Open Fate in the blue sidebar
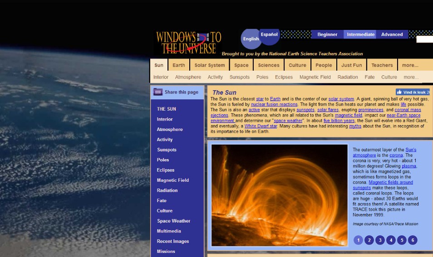433x257 pixels. click(x=162, y=201)
